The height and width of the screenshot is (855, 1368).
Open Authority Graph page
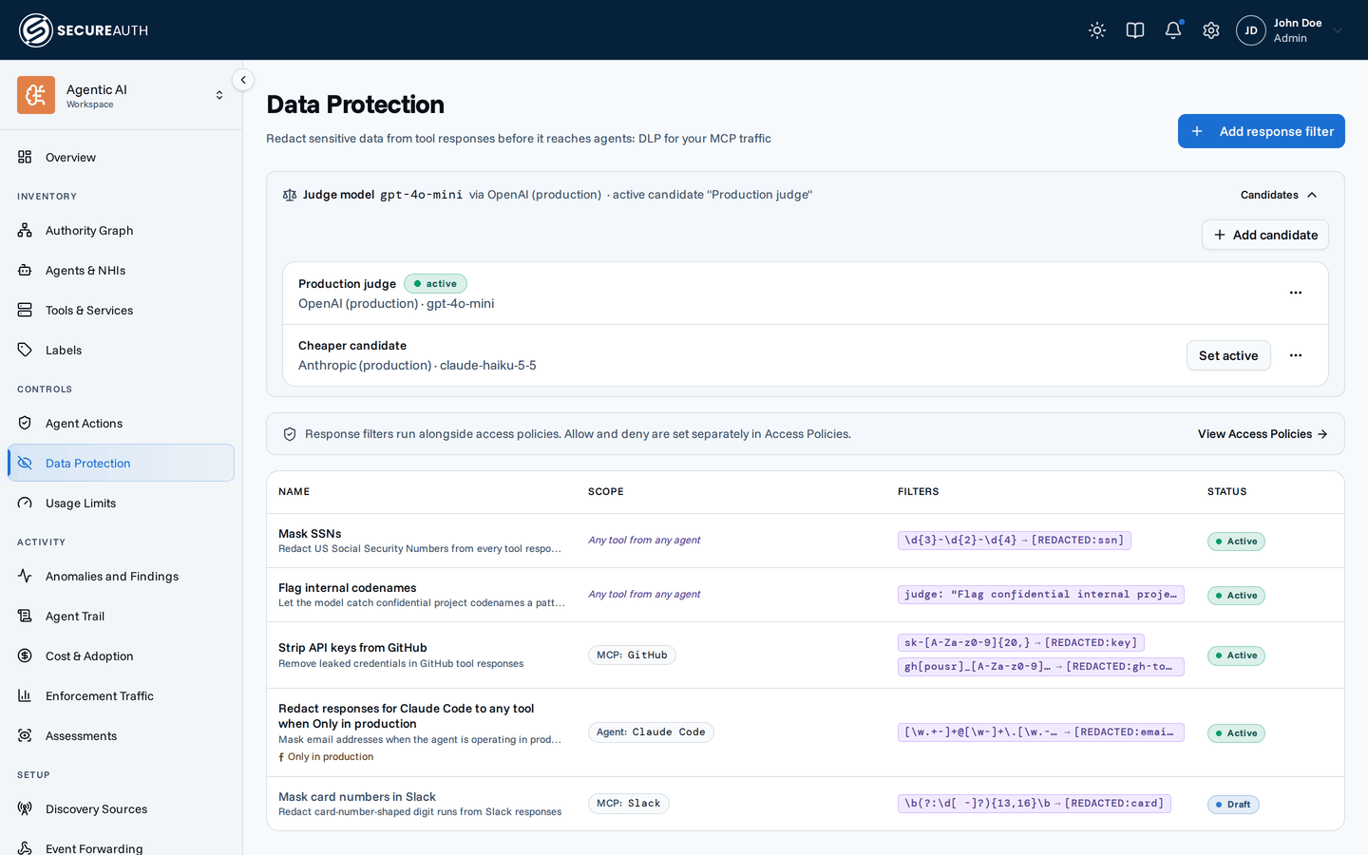pyautogui.click(x=121, y=230)
